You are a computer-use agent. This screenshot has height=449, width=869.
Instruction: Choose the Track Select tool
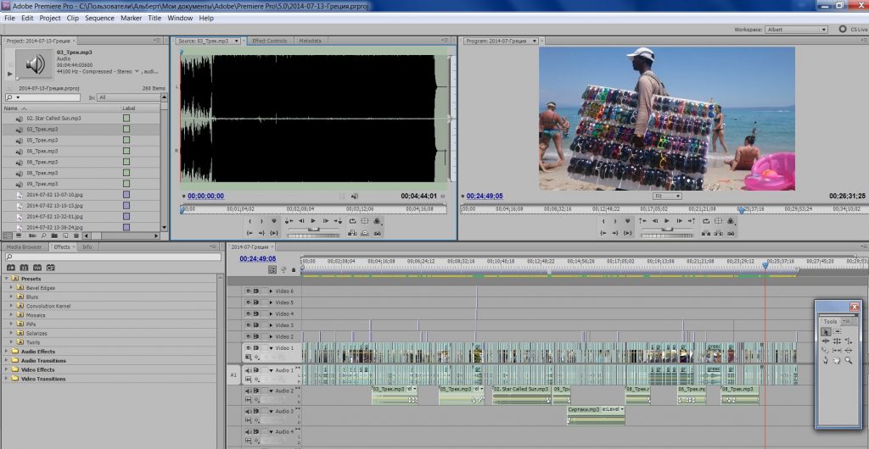point(837,331)
